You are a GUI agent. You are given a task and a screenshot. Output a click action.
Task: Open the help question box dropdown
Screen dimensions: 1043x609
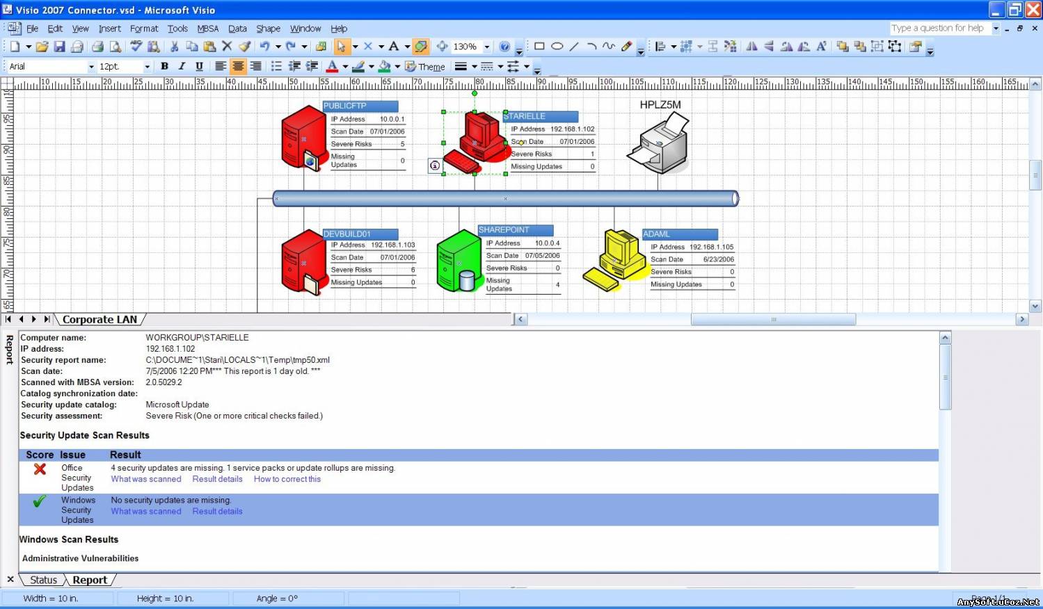tap(996, 28)
